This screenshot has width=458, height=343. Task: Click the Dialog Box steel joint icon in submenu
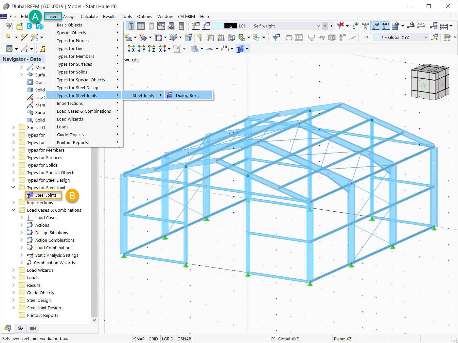(x=169, y=95)
